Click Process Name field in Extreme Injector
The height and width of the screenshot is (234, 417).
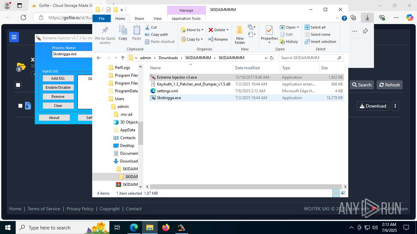(x=72, y=54)
